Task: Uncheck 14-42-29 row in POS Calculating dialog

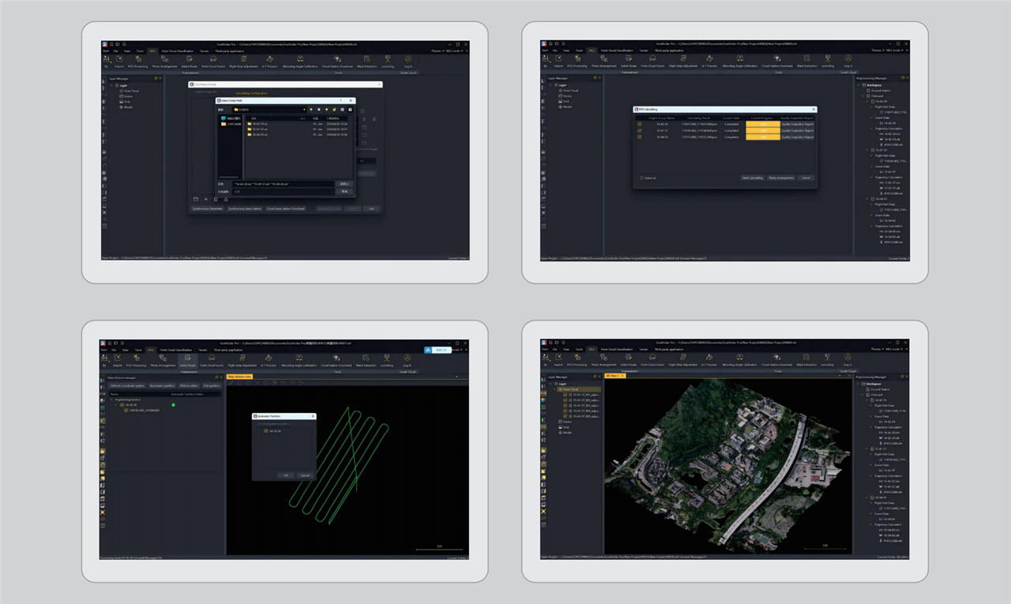Action: [640, 124]
